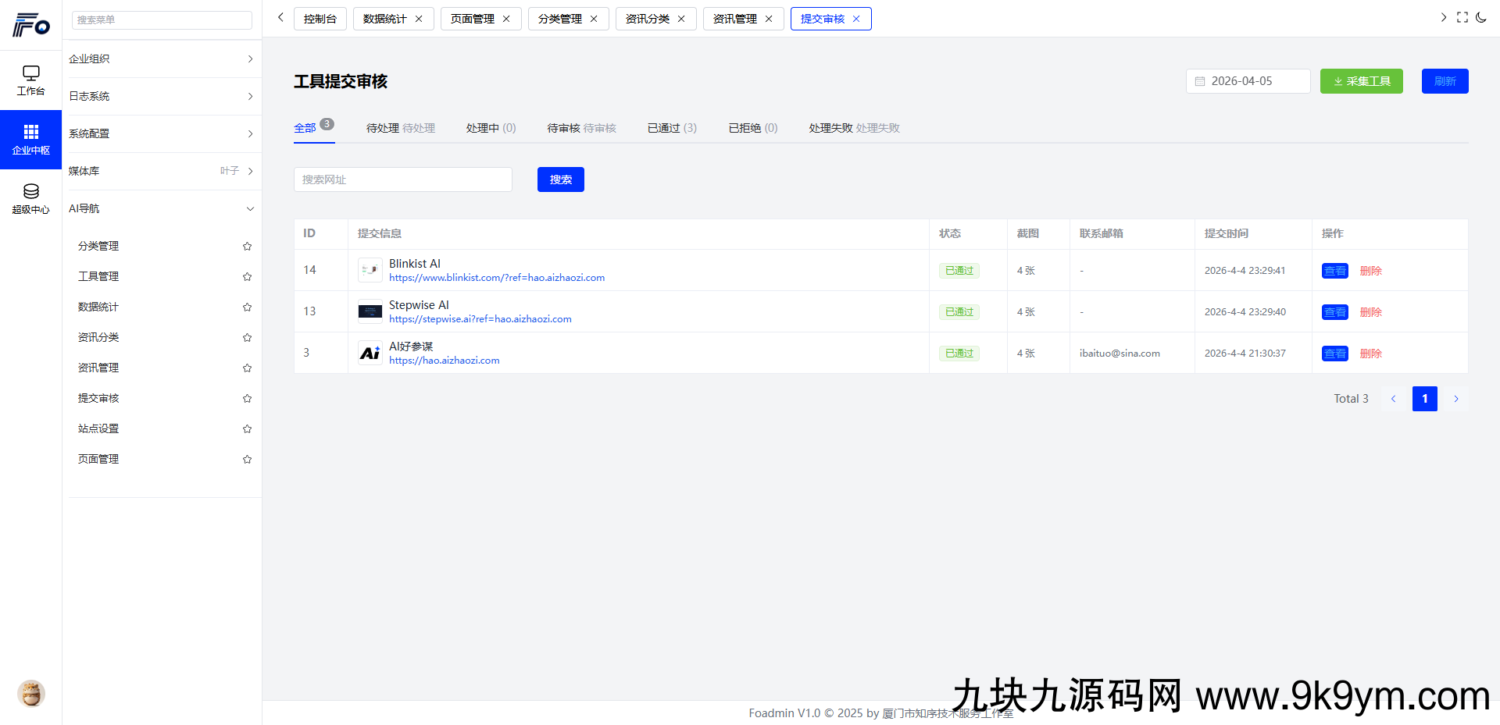Collapse the AI导航 section
1500x725 pixels.
163,208
